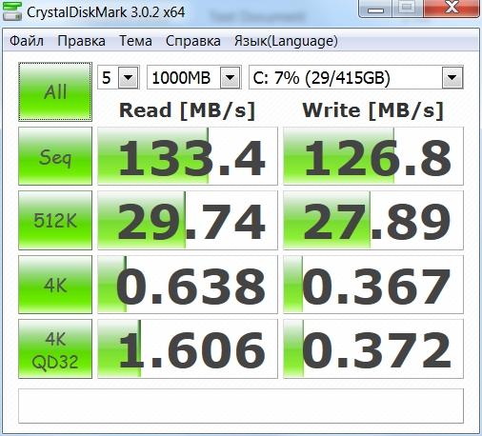The width and height of the screenshot is (482, 436).
Task: Select the 4K QD32 read result 1.606
Action: [188, 348]
